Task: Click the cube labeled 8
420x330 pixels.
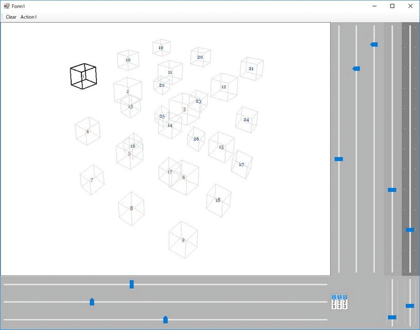Action: coord(131,208)
